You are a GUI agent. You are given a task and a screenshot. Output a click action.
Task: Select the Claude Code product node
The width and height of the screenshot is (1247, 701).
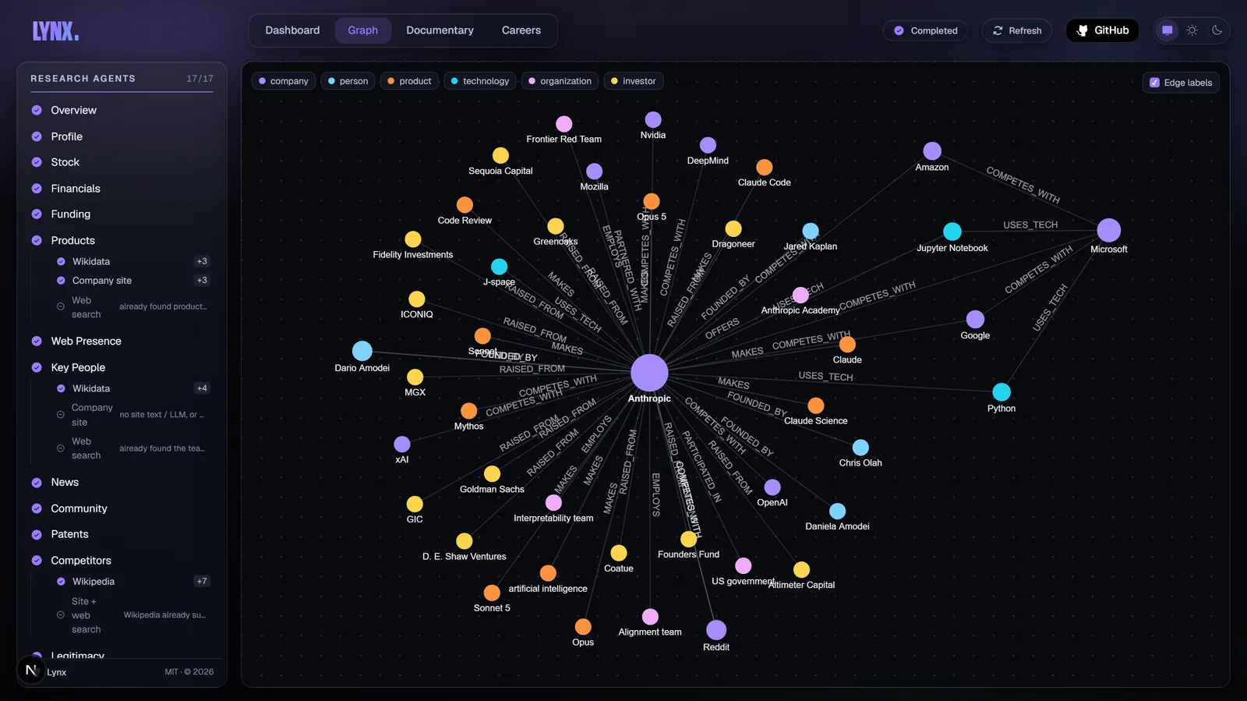click(x=765, y=167)
